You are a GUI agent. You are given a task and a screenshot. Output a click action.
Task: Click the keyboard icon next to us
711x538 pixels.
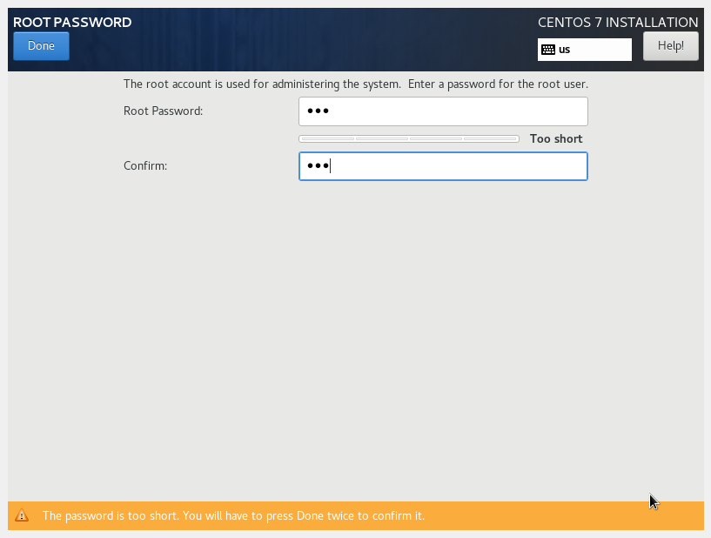[548, 50]
